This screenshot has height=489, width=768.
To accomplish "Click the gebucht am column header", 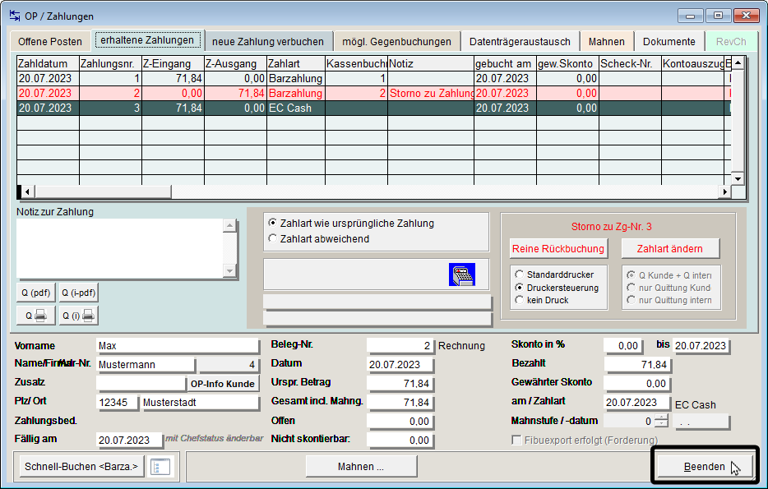I will (x=505, y=63).
